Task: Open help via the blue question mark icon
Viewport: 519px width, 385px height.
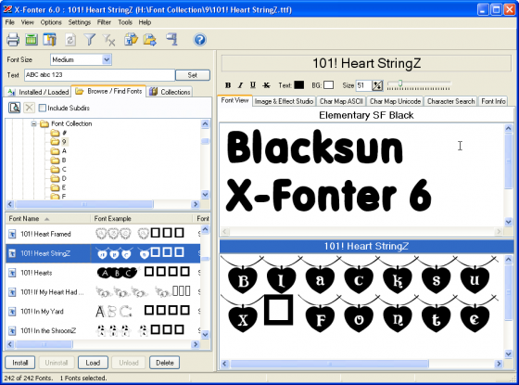Action: tap(199, 40)
